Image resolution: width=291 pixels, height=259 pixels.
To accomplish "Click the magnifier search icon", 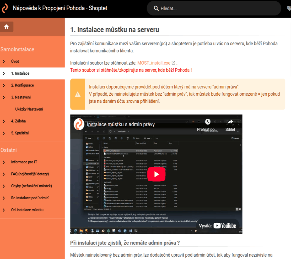I will 156,8.
